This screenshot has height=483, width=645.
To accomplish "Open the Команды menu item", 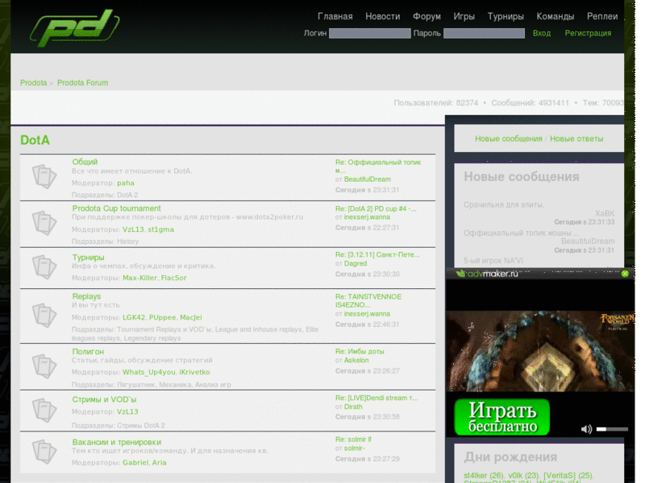I will [555, 15].
